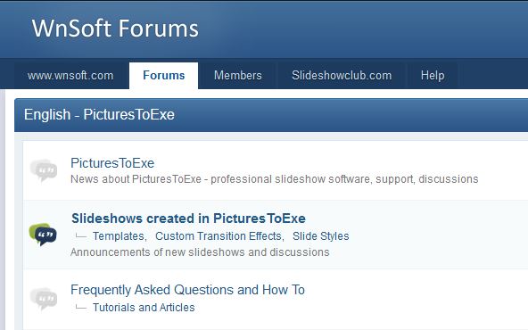Click the unread icon beside Slideshows created in PicturesToExe

43,234
